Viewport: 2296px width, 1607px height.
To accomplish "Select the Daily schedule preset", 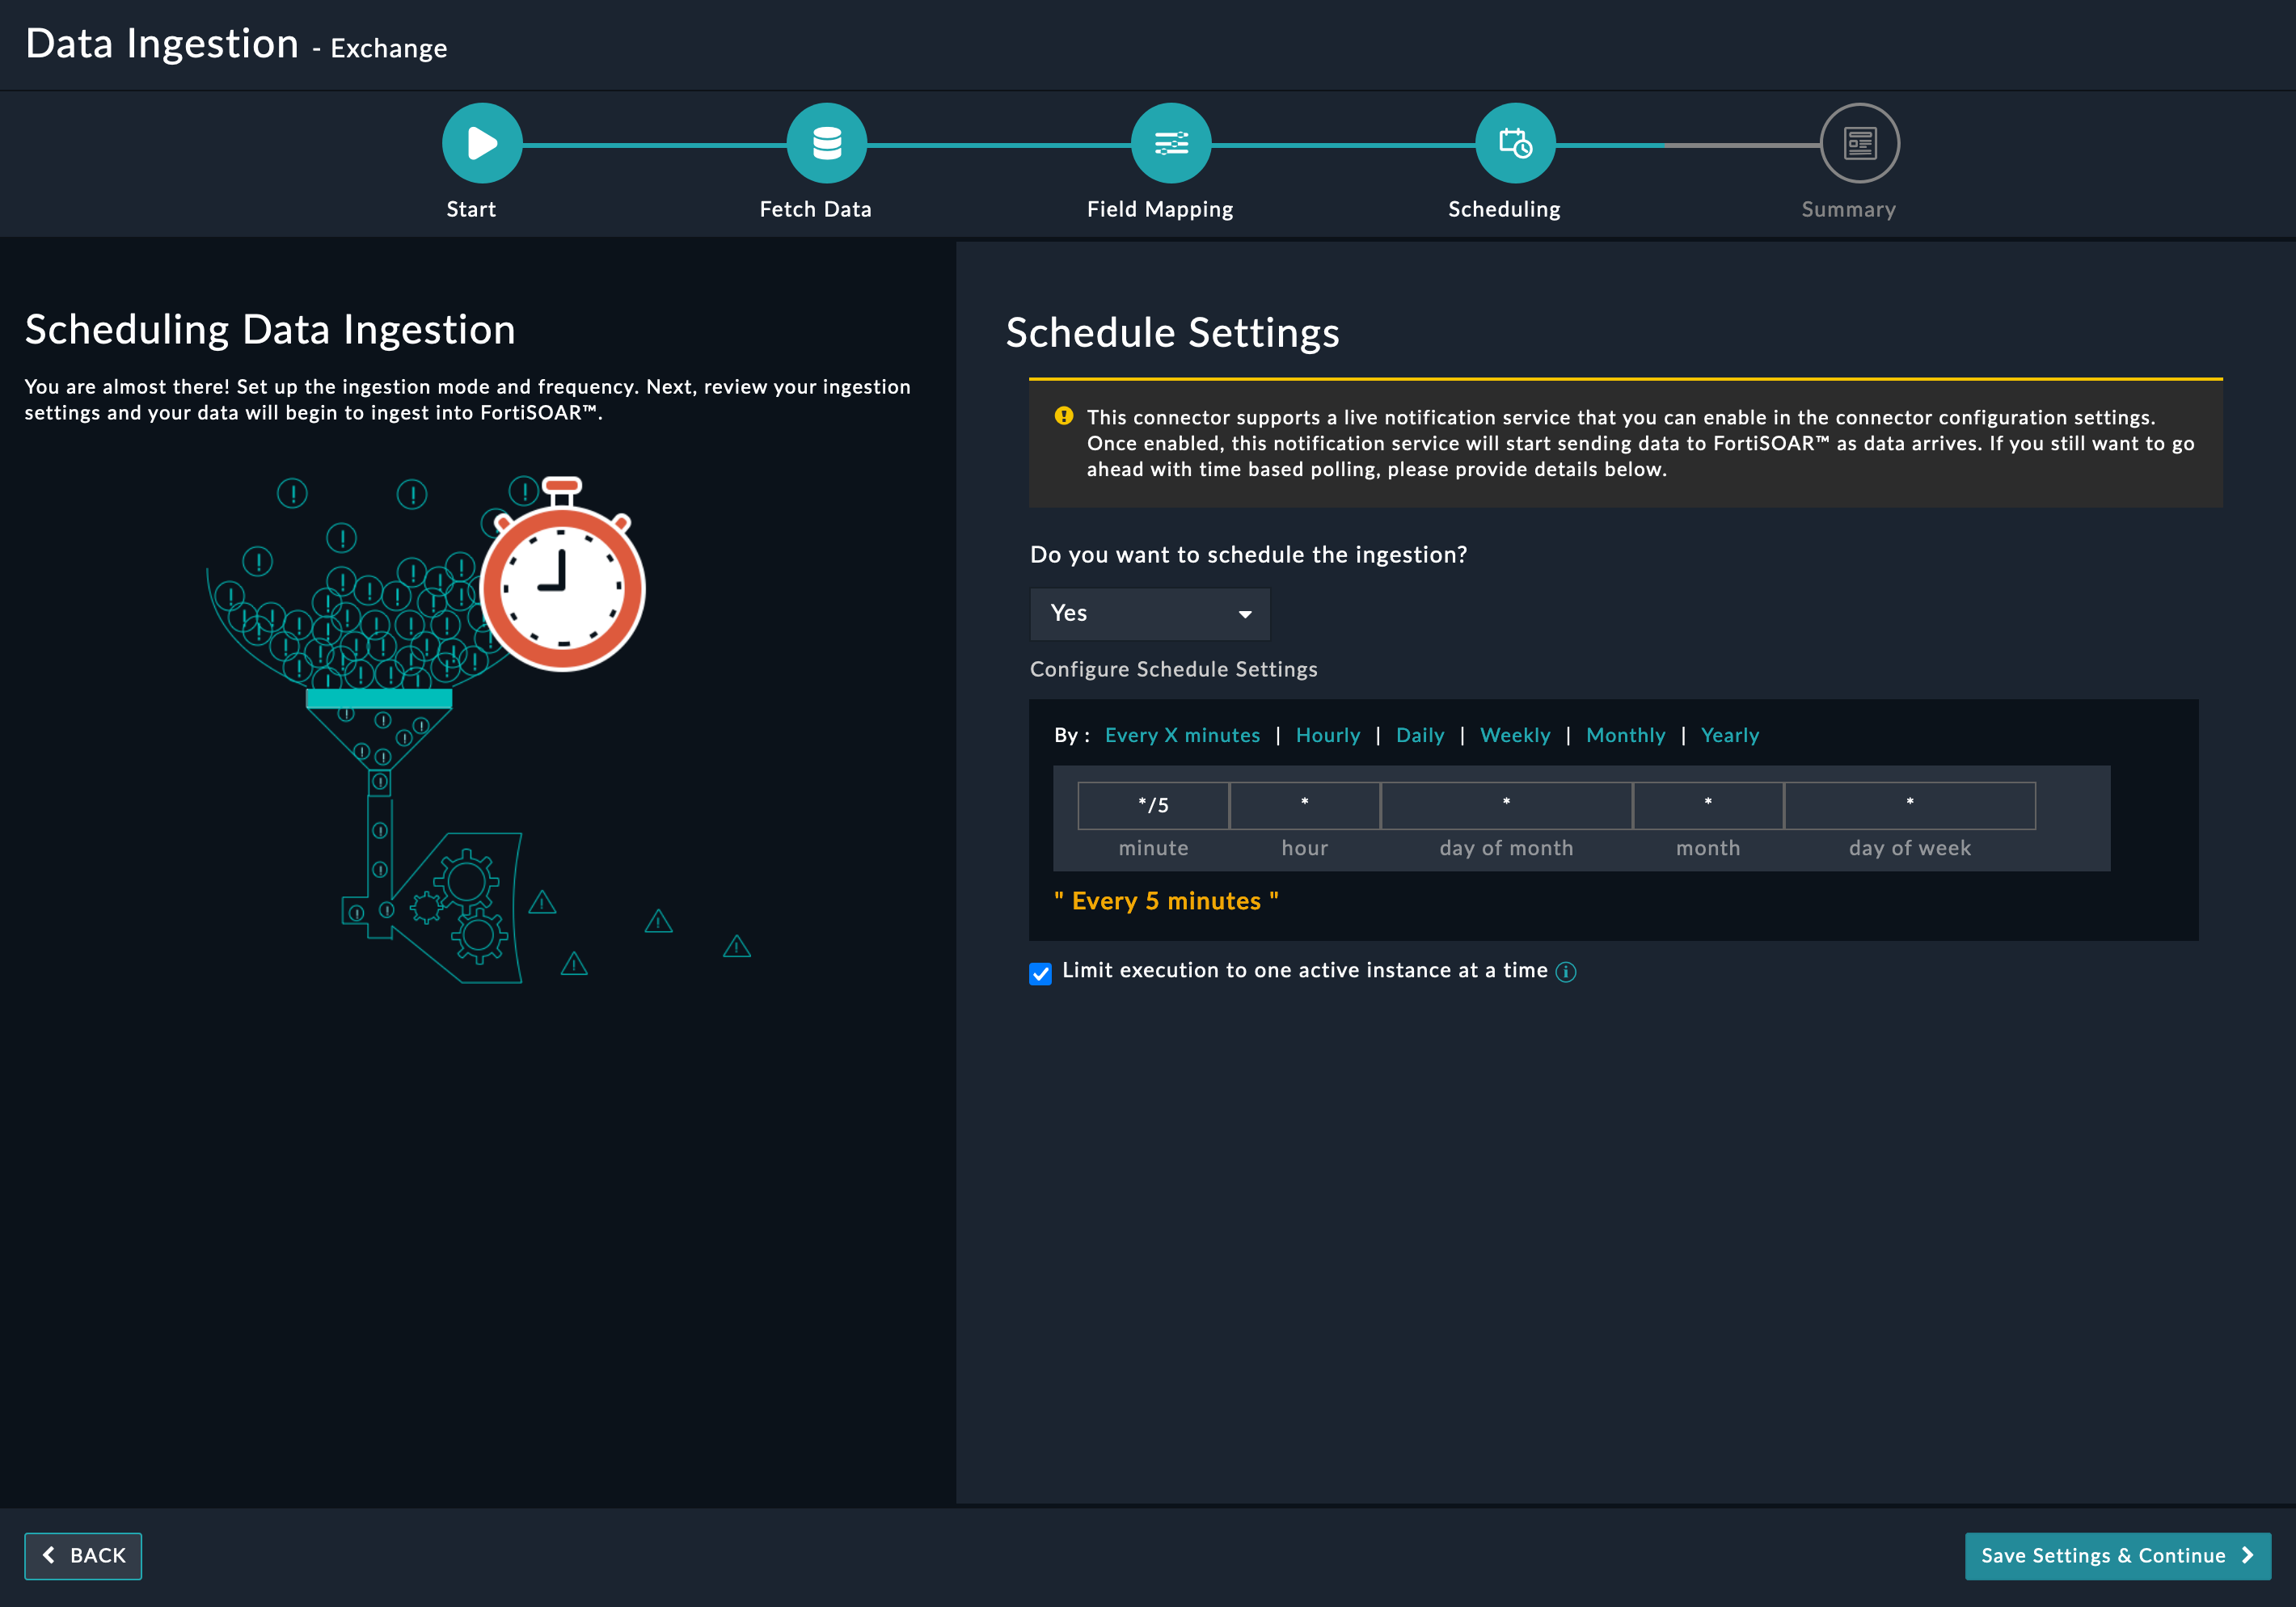I will coord(1419,735).
